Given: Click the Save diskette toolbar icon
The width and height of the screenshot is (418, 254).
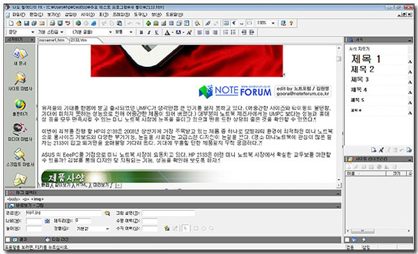Looking at the screenshot, I should click(26, 23).
